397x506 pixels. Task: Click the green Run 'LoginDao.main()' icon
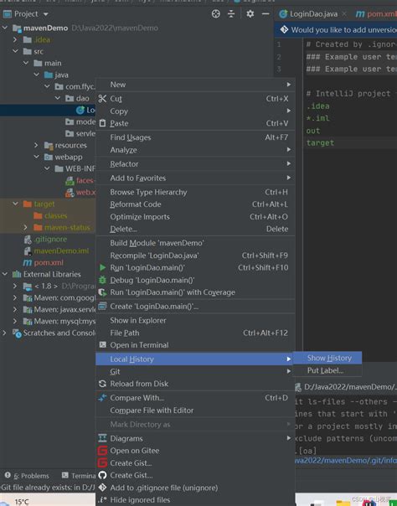point(102,267)
